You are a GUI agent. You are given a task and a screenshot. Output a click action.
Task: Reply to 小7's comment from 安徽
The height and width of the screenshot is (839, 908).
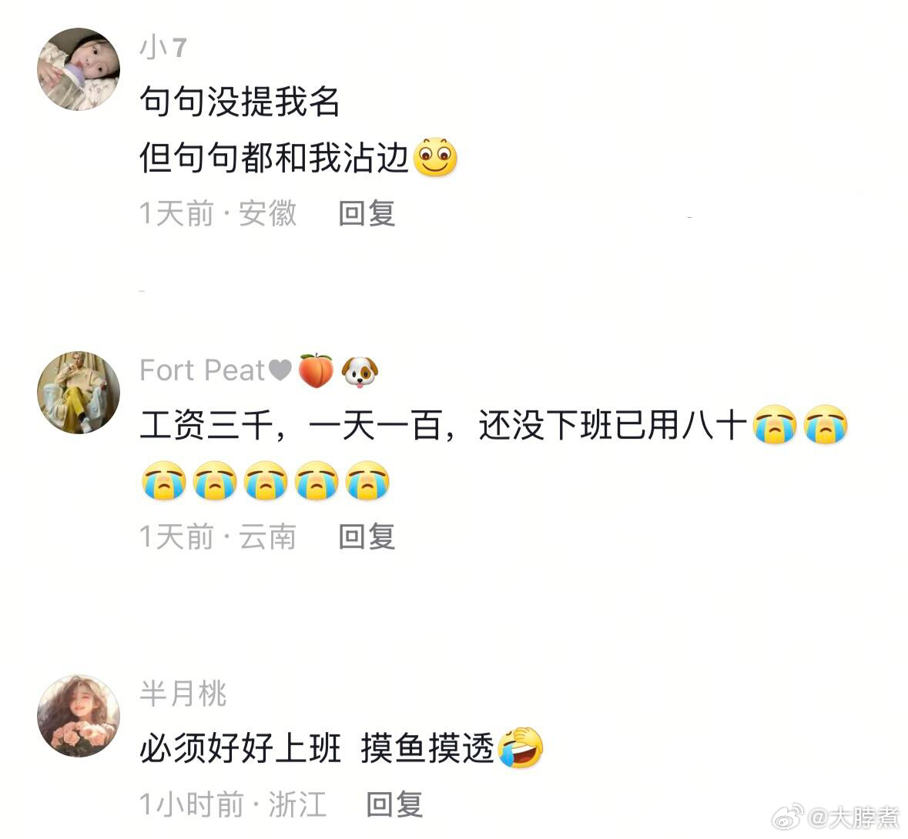pos(367,213)
